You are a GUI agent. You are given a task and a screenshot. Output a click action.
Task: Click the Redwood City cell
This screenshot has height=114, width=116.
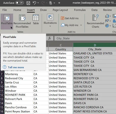19,78
